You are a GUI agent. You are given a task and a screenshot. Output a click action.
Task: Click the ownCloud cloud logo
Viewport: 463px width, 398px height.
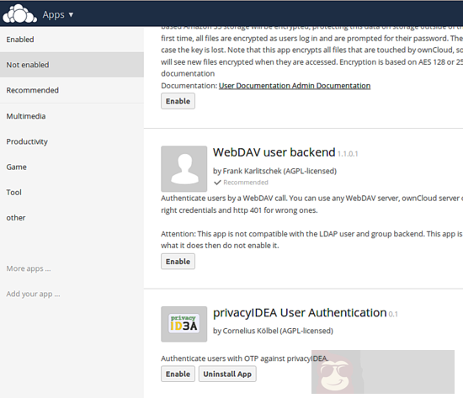20,13
